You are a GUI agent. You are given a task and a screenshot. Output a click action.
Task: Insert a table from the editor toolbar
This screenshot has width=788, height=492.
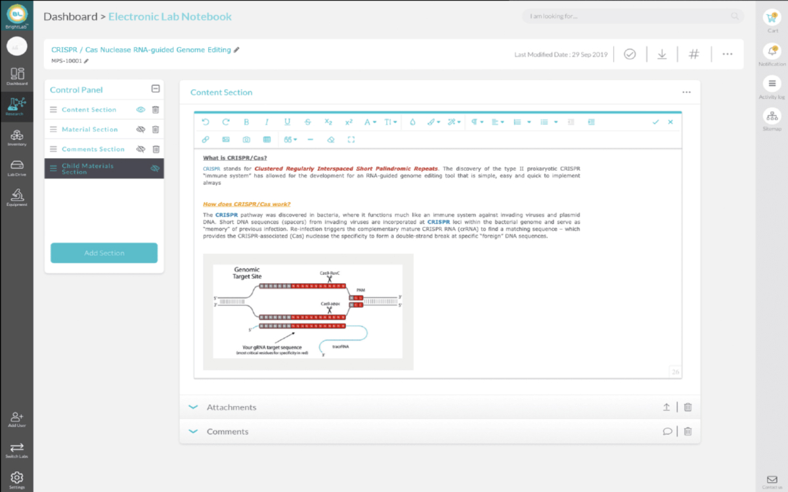point(267,140)
